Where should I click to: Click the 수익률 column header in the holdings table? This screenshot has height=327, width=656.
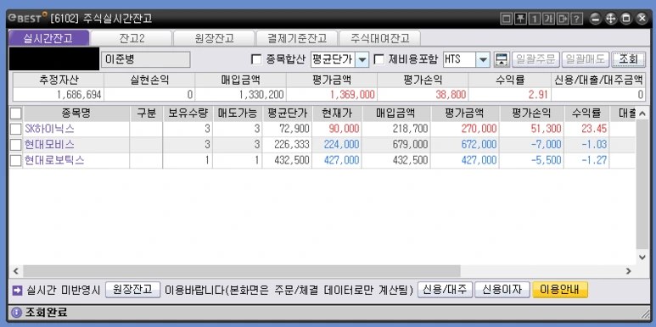click(586, 114)
